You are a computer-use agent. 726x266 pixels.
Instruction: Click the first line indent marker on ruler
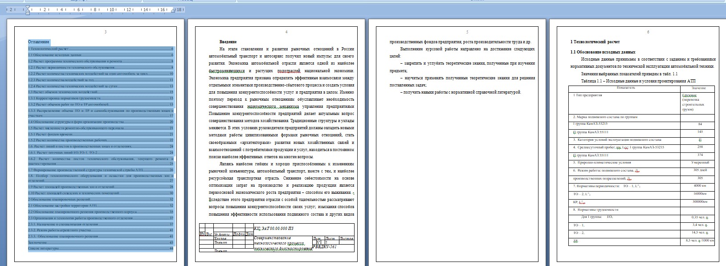point(28,7)
